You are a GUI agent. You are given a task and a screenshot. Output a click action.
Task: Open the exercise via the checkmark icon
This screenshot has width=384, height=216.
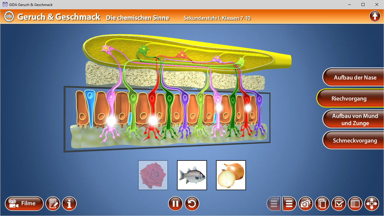coord(339,203)
